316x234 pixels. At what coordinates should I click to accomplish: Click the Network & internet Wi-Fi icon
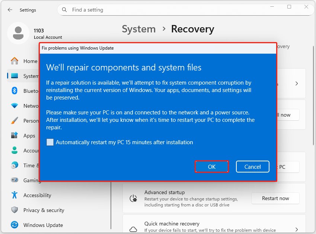pyautogui.click(x=14, y=105)
